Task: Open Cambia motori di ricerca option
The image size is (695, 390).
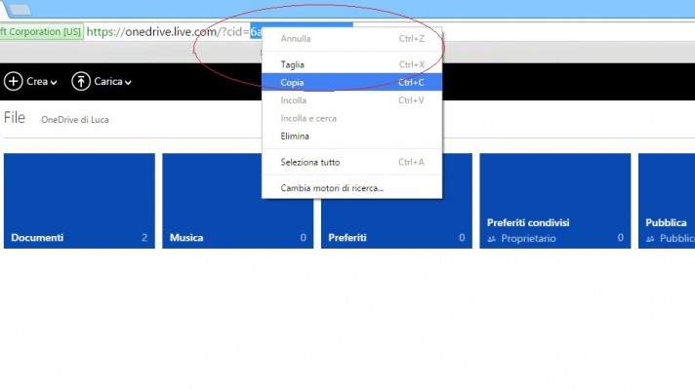Action: 352,188
